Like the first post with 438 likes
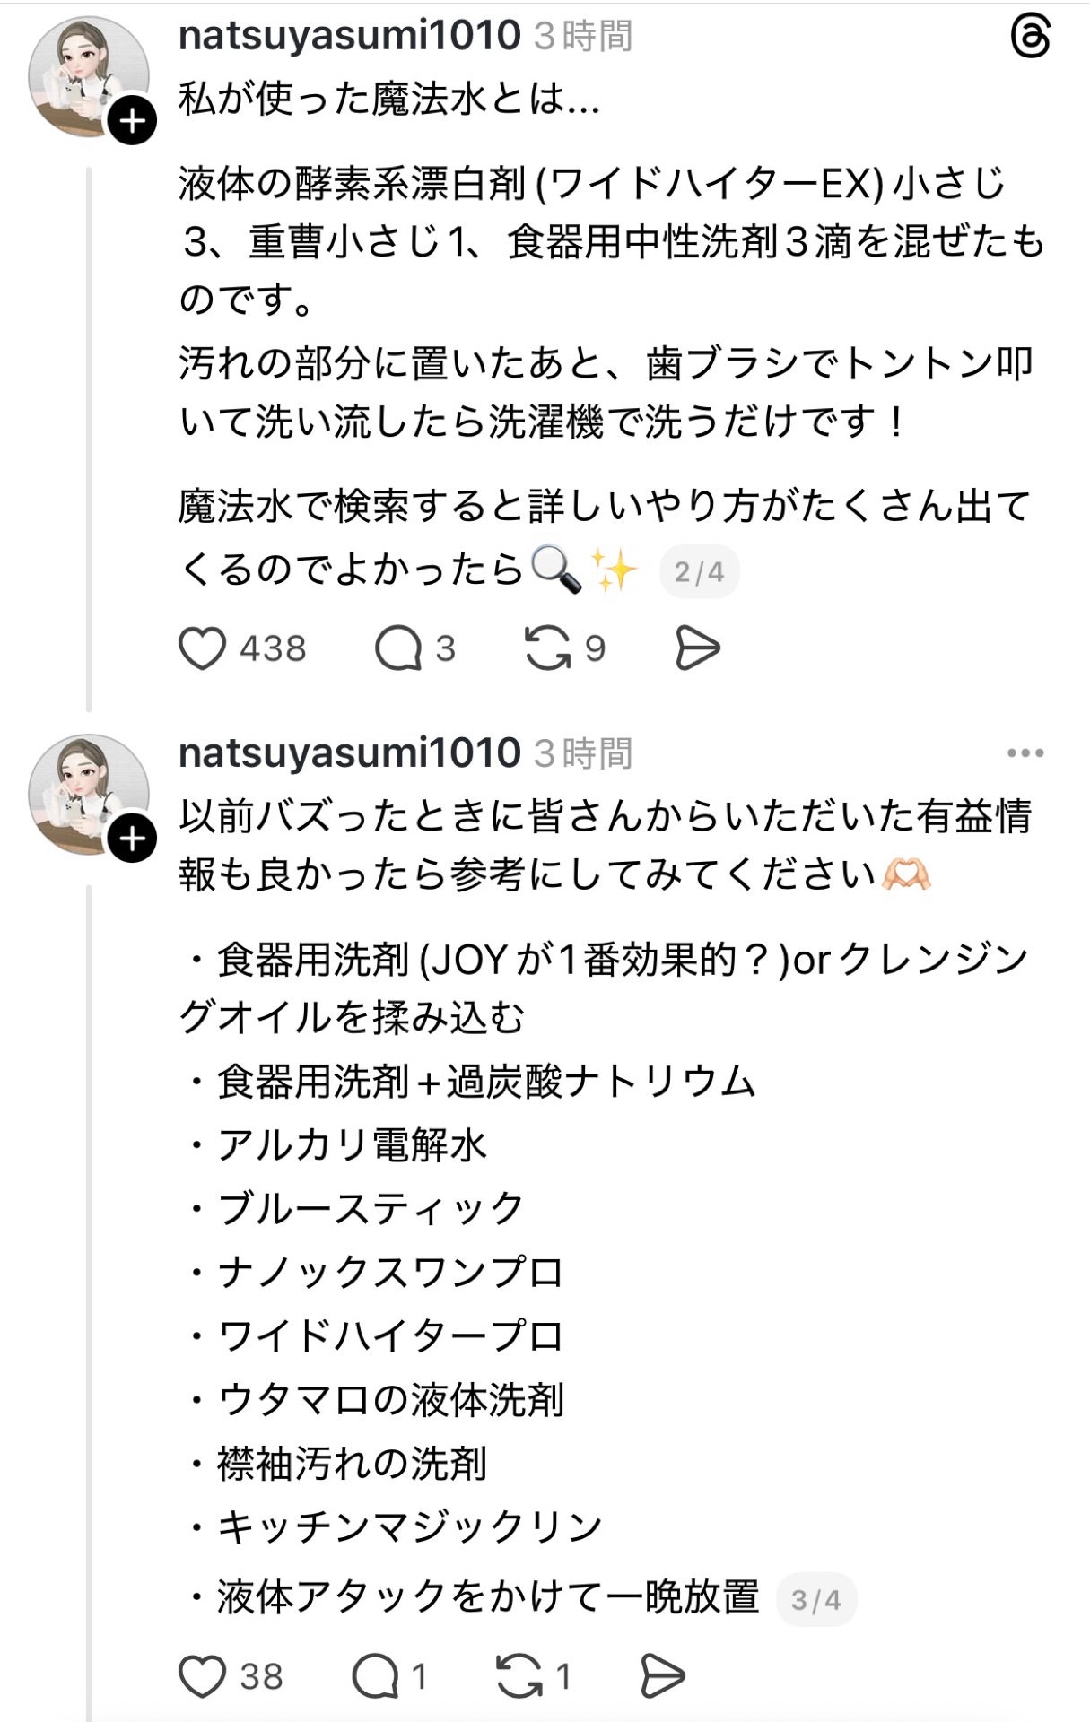Image resolution: width=1090 pixels, height=1722 pixels. (x=203, y=648)
